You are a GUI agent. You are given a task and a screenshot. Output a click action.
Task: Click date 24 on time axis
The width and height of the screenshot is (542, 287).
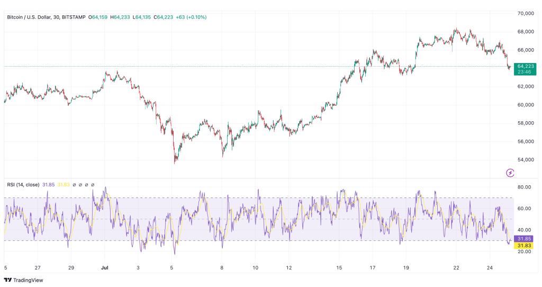490,267
